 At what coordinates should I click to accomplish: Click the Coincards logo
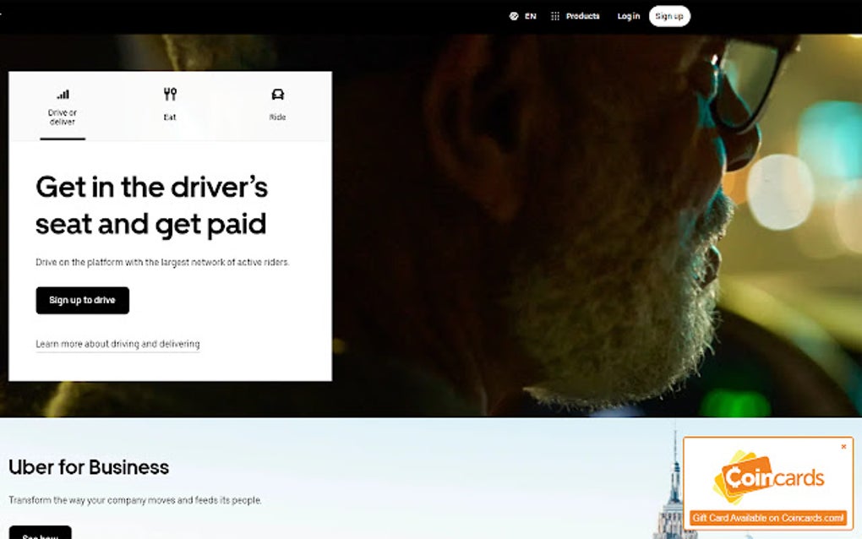(768, 477)
